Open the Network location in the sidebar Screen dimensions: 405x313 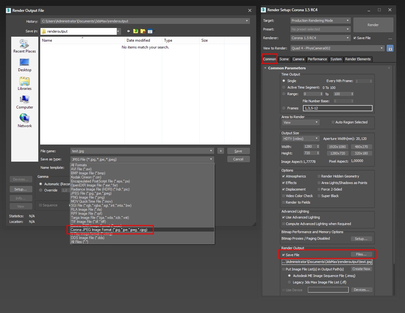[x=24, y=121]
